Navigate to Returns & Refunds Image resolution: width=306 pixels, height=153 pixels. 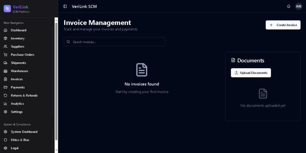tap(27, 95)
